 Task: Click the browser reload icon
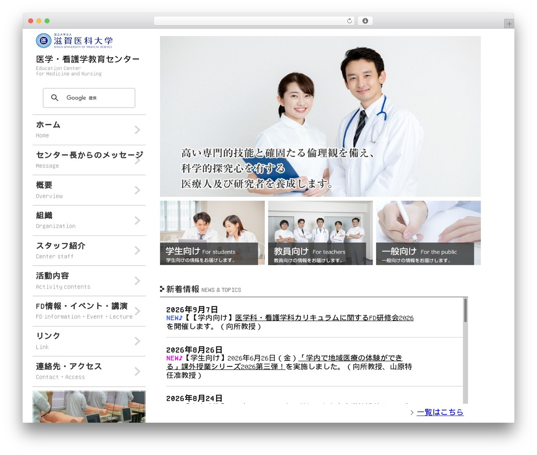(x=349, y=21)
